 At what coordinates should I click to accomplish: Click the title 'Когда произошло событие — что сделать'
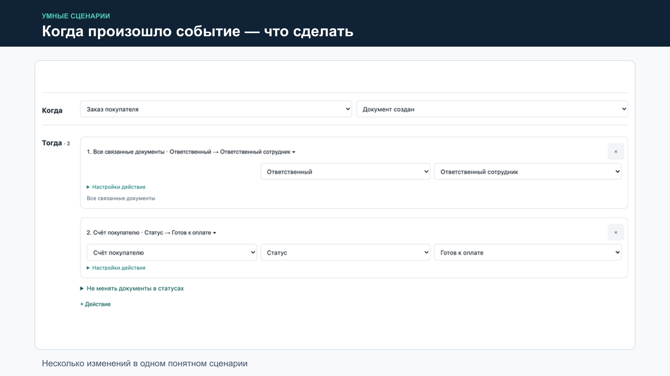(x=198, y=31)
